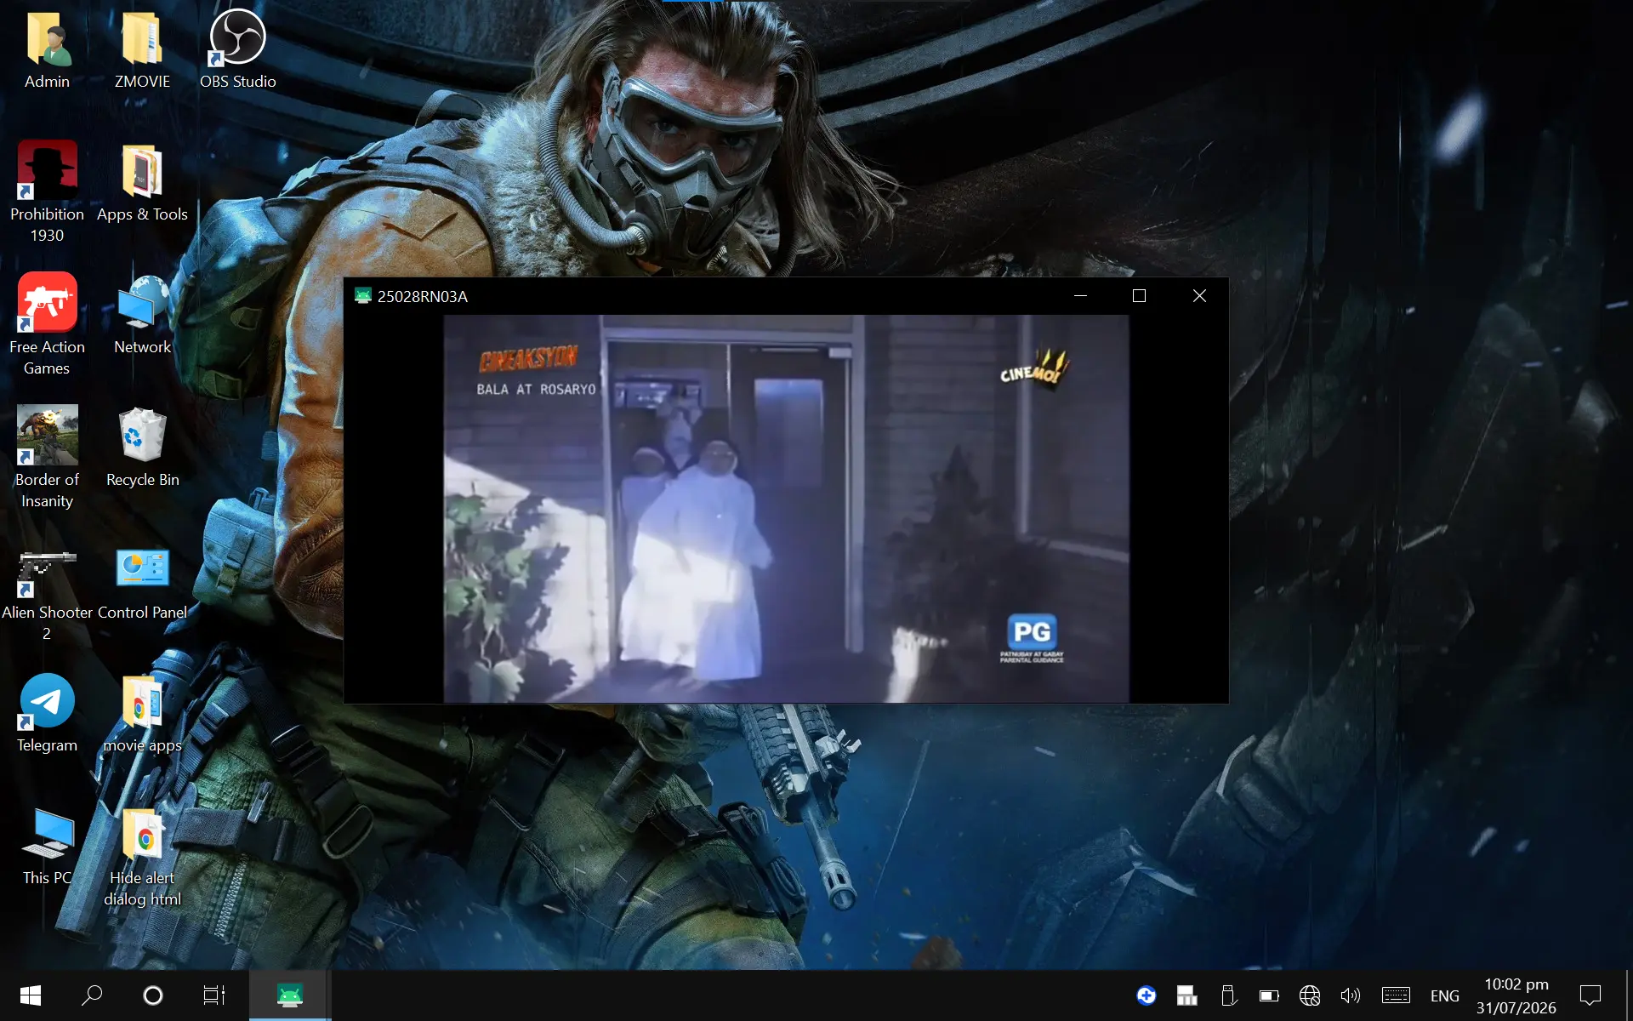Open the Admin user folder
1633x1021 pixels.
(47, 49)
